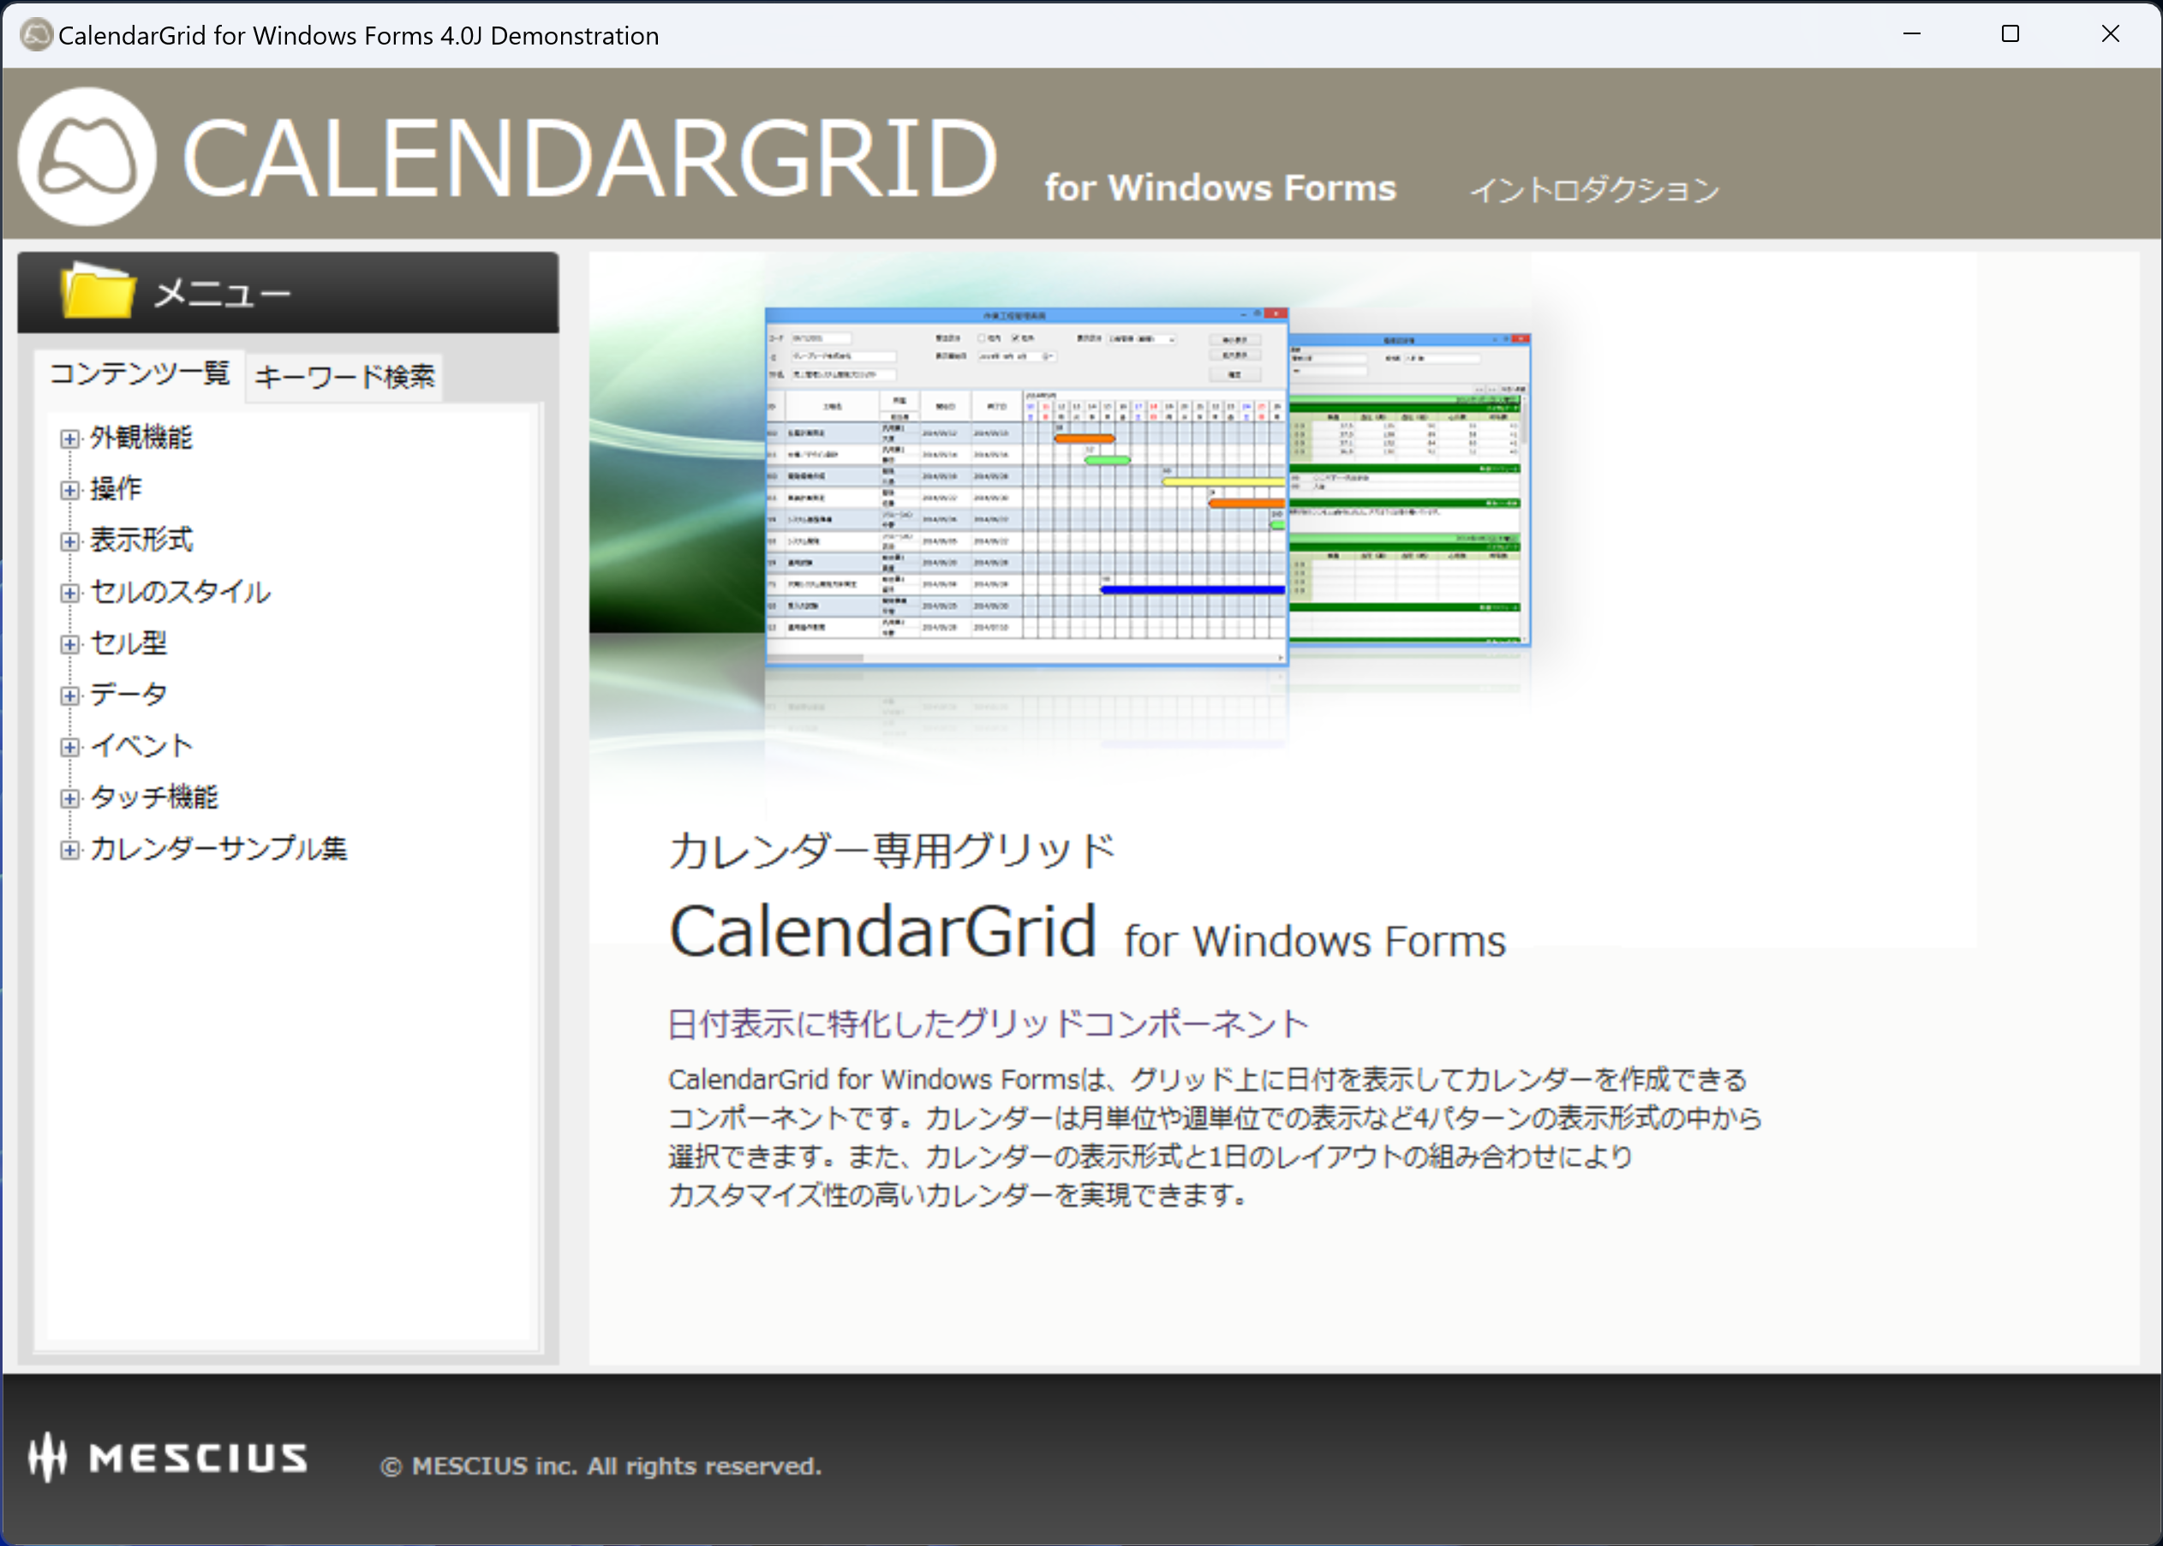
Task: Click the app icon in title bar
Action: pos(36,35)
